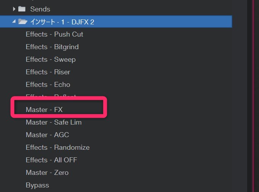Select the partially hidden Effects - Reflect entry
The height and width of the screenshot is (192, 259).
pos(51,96)
